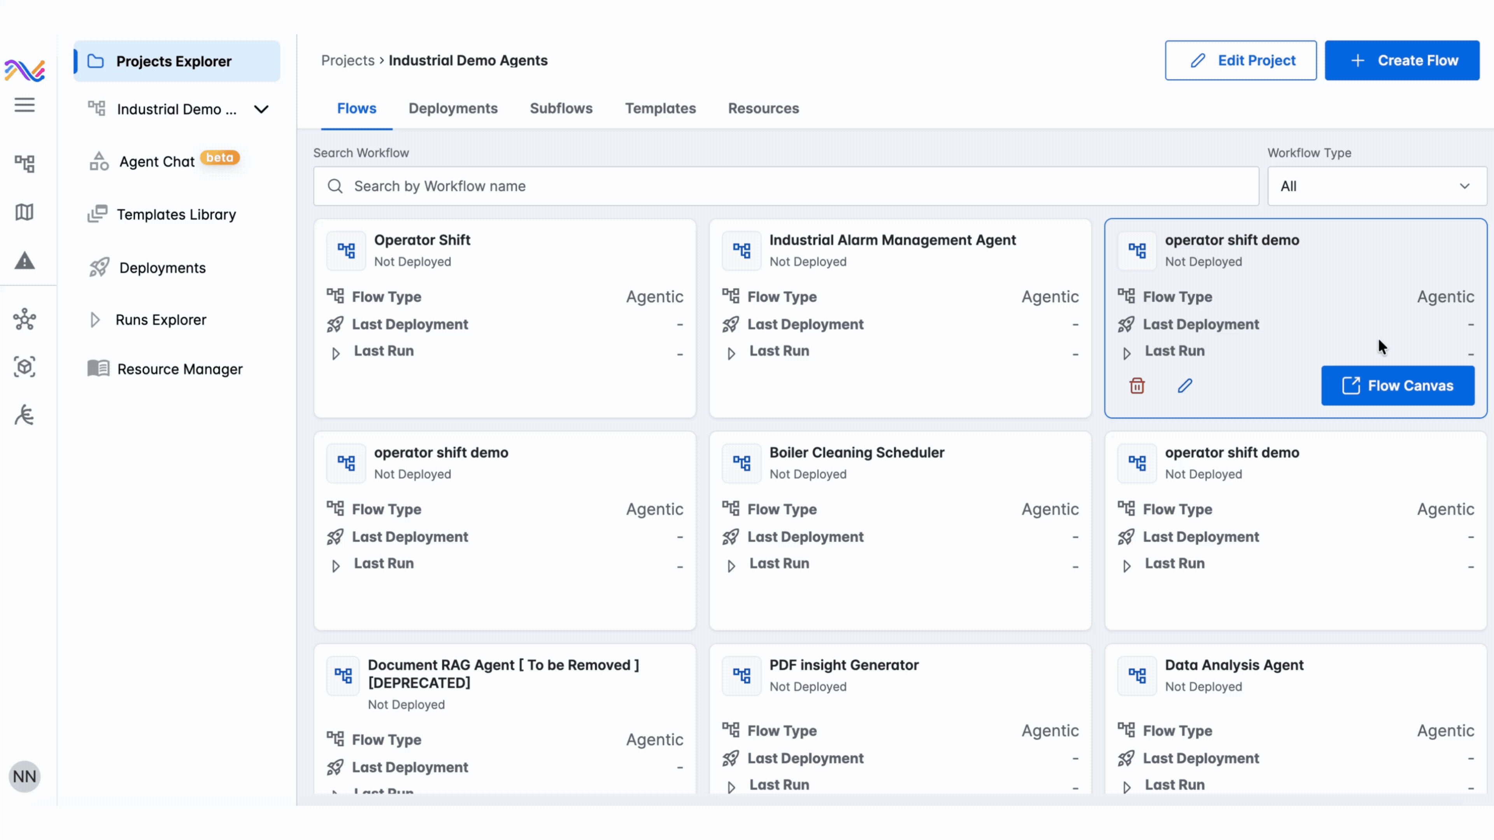This screenshot has width=1494, height=840.
Task: Click the warning triangle icon in left rail
Action: click(x=25, y=261)
